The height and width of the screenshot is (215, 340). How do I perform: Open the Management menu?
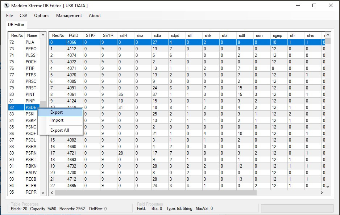pyautogui.click(x=69, y=16)
